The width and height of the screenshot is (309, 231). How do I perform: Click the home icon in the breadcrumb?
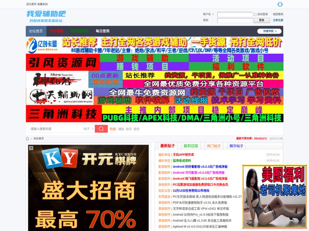[27, 139]
